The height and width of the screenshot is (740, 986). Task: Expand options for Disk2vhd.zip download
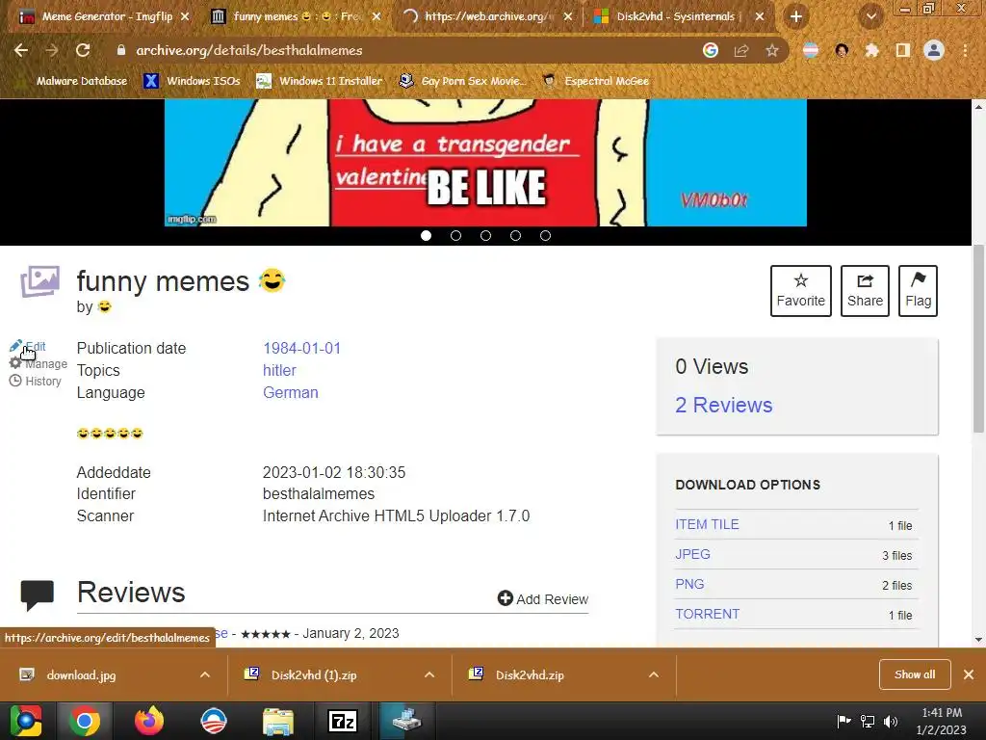pyautogui.click(x=654, y=674)
